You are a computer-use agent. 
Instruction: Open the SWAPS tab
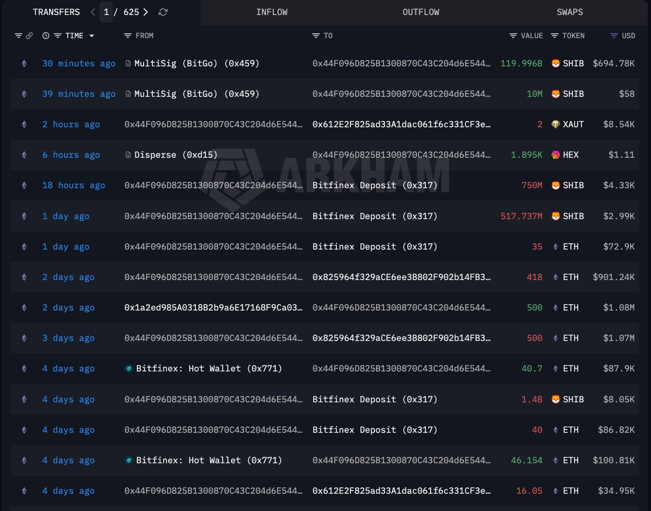pos(569,12)
